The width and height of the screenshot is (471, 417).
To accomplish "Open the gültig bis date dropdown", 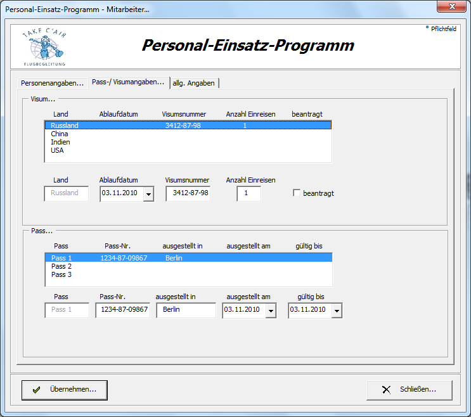I will click(x=337, y=311).
